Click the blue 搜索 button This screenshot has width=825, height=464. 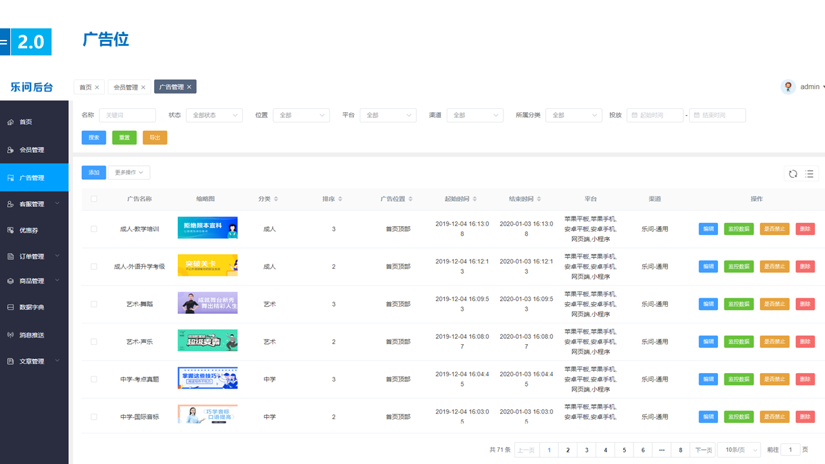(94, 137)
